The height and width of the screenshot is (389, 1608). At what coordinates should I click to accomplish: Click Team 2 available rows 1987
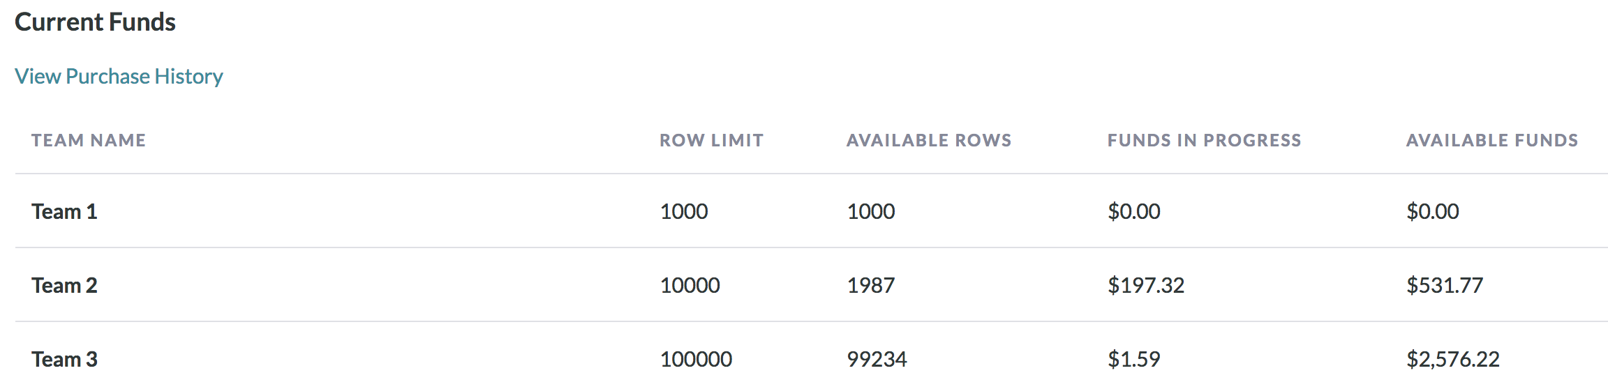(x=871, y=285)
